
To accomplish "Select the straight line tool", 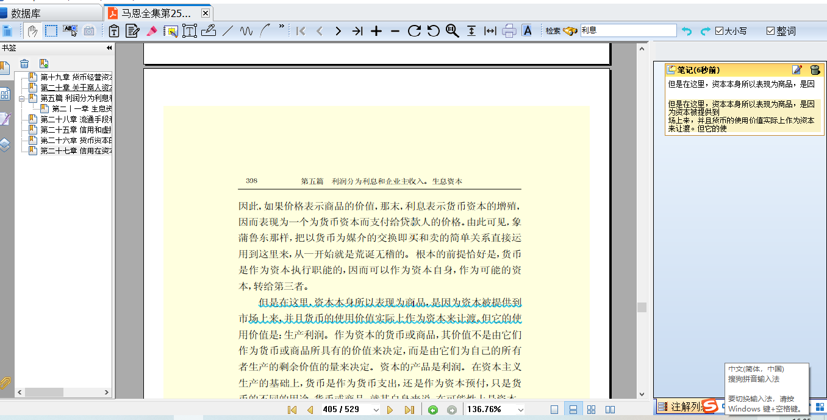I will [x=227, y=30].
